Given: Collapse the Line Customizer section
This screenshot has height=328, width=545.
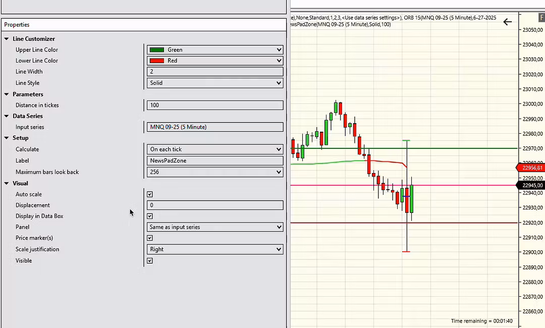Looking at the screenshot, I should coord(7,39).
